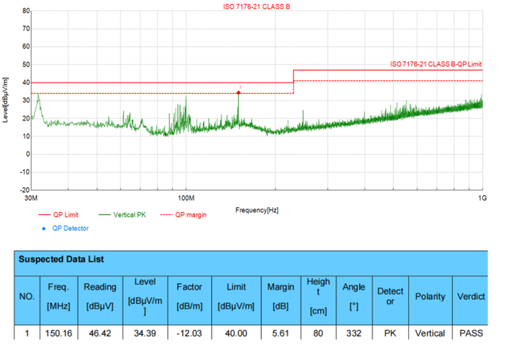Toggle the QP margin legend label
Screen dimensions: 509x353
click(x=191, y=215)
